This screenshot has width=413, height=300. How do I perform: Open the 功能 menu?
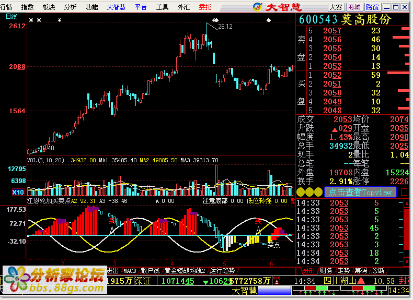[x=91, y=7]
